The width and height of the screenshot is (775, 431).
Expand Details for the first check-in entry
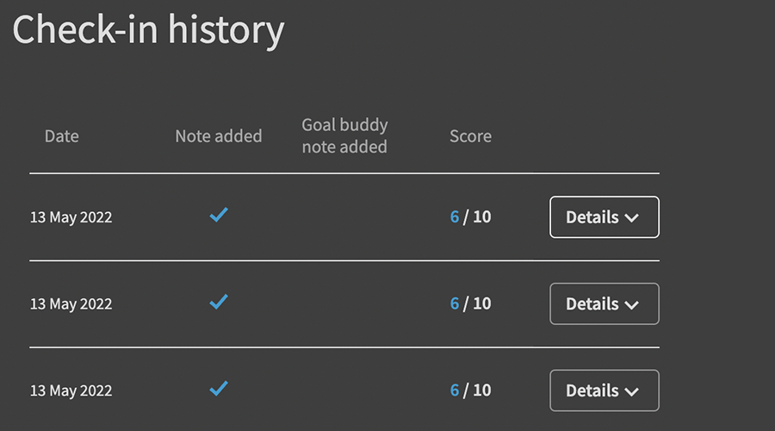tap(604, 217)
